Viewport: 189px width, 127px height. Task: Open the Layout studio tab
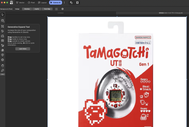(x=42, y=3)
